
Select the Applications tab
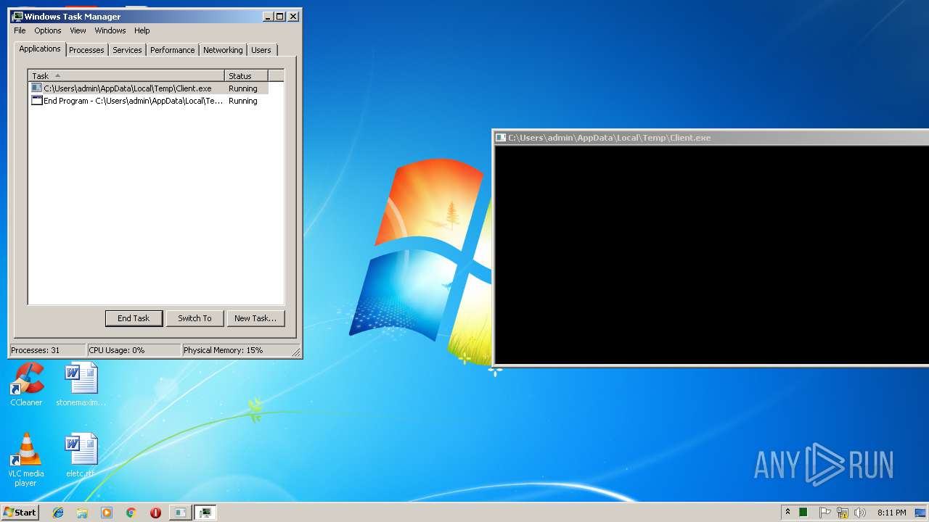(x=40, y=49)
